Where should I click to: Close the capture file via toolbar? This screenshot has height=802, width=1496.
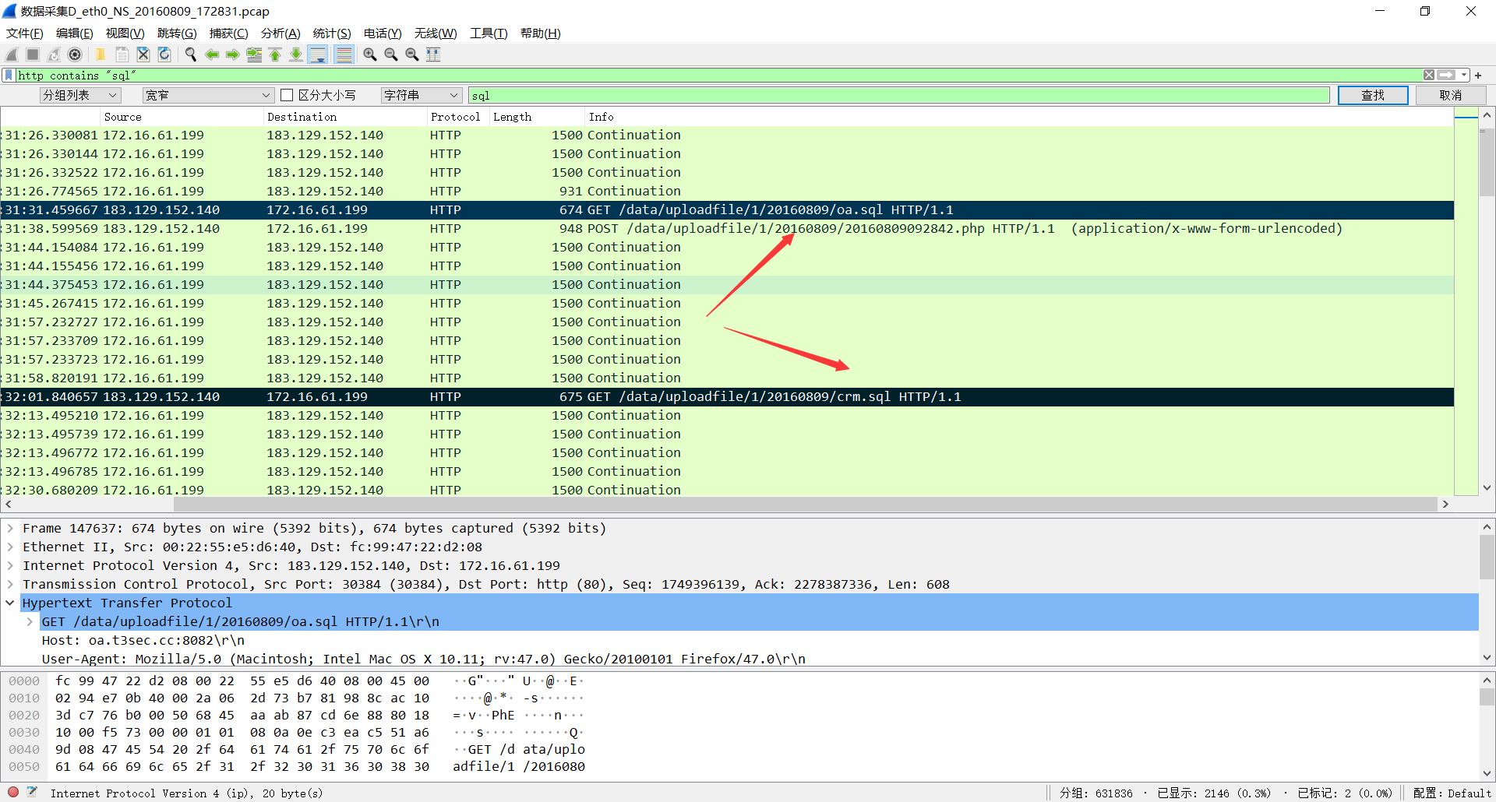pos(143,55)
